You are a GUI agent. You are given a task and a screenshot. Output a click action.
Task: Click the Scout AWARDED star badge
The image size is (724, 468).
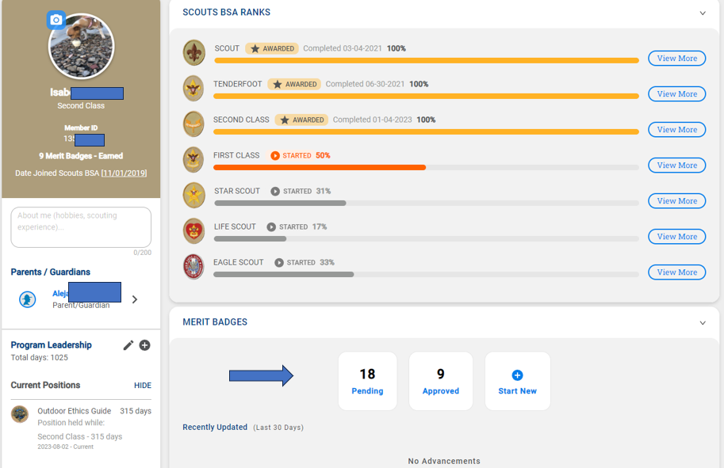tap(272, 48)
